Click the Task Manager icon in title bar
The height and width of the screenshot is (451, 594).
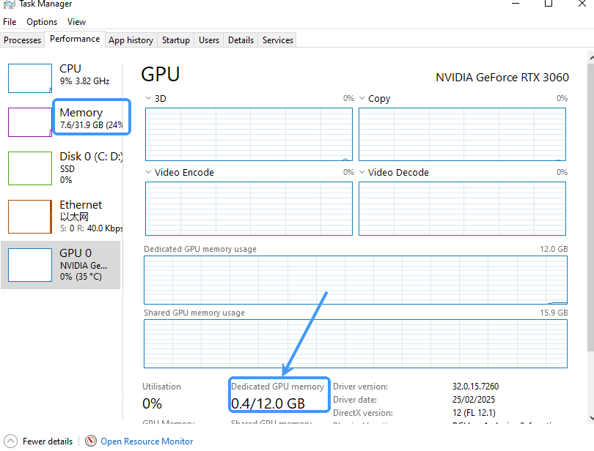coord(9,4)
